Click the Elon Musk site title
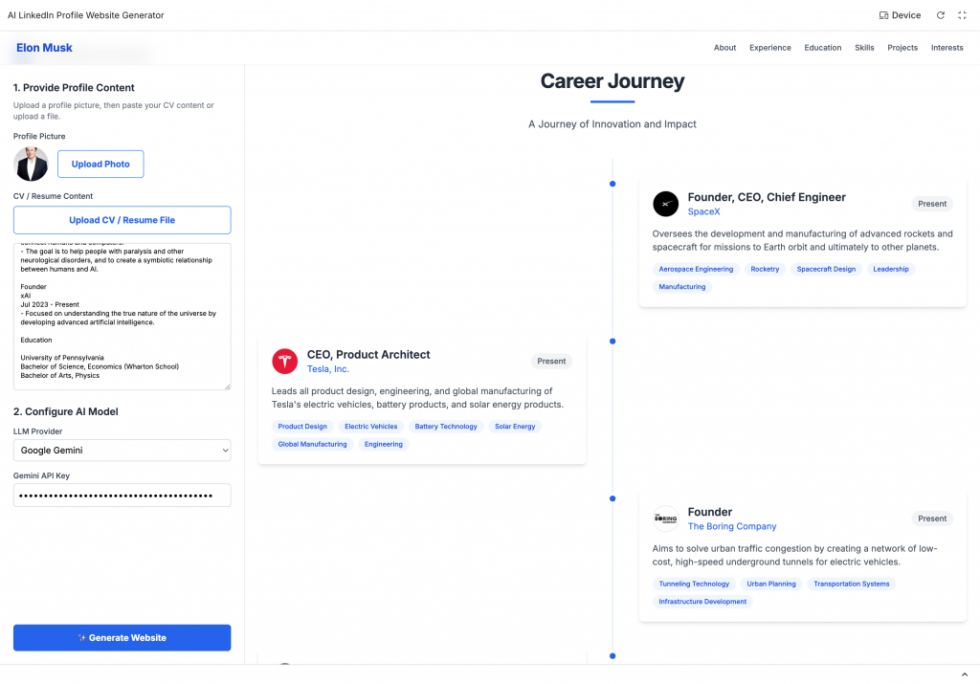Screen dimensions: 980x684 coord(44,48)
